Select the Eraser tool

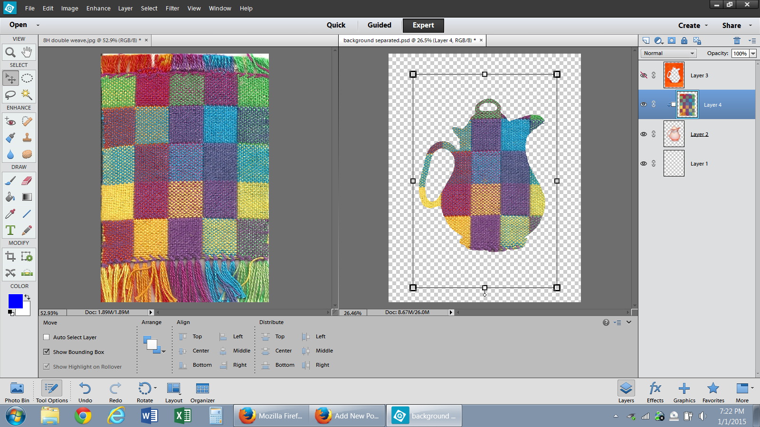[27, 181]
